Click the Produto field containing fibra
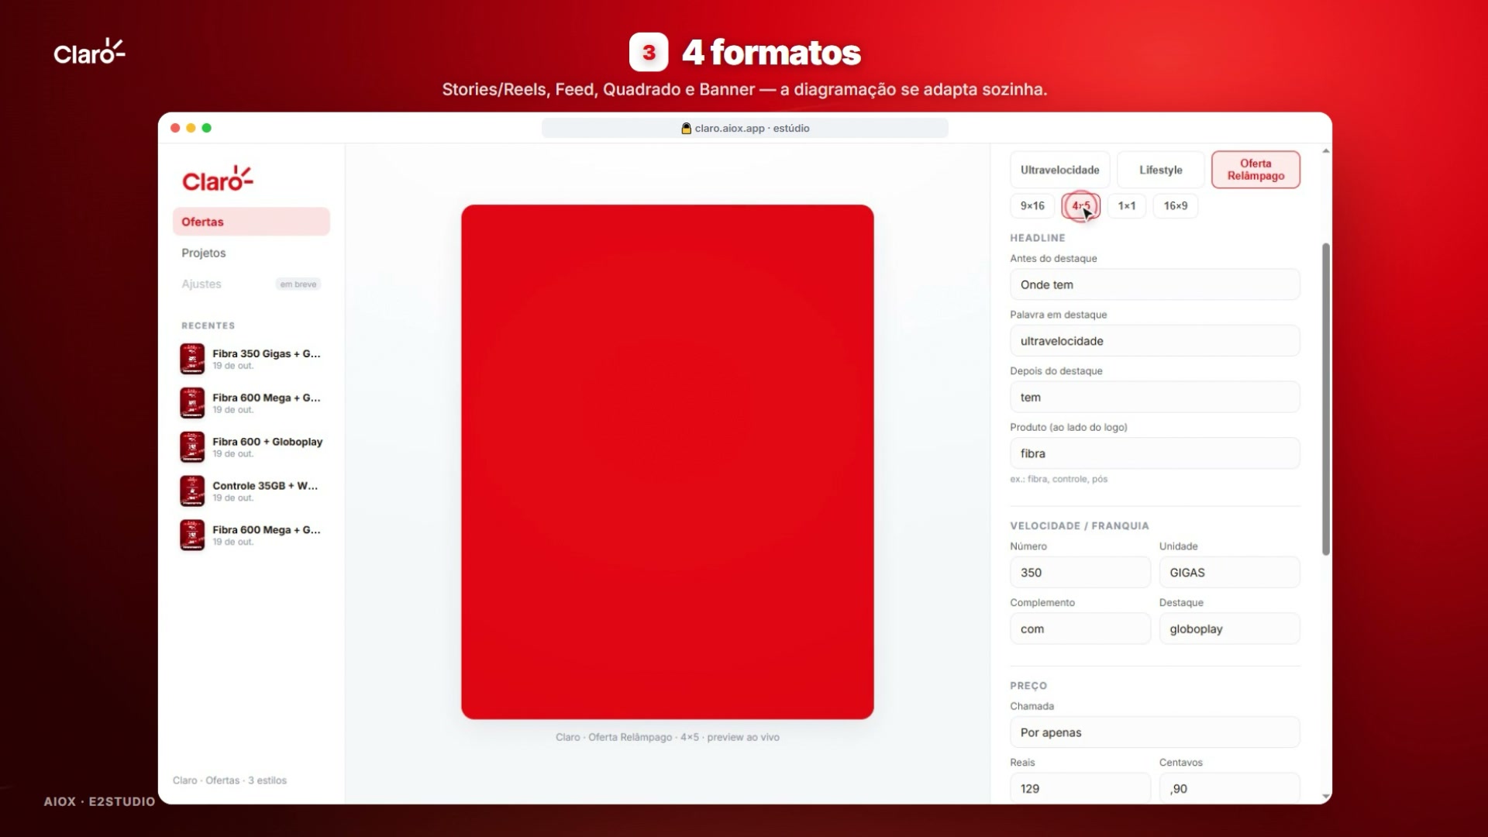 [1155, 453]
